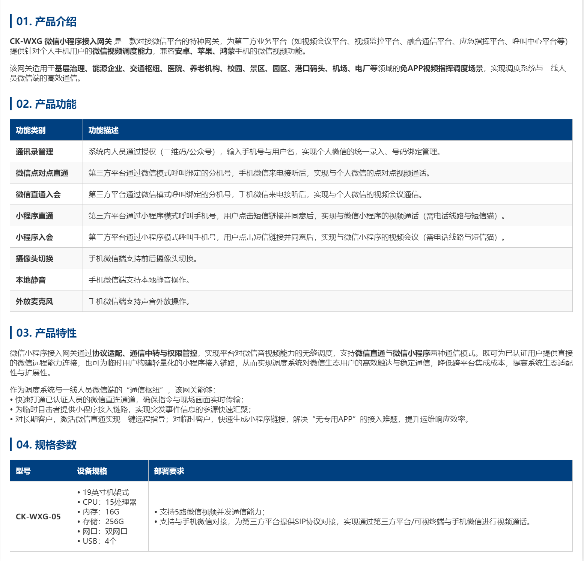584x561 pixels.
Task: Click the "02. 产品功能" section heading
Action: point(46,104)
